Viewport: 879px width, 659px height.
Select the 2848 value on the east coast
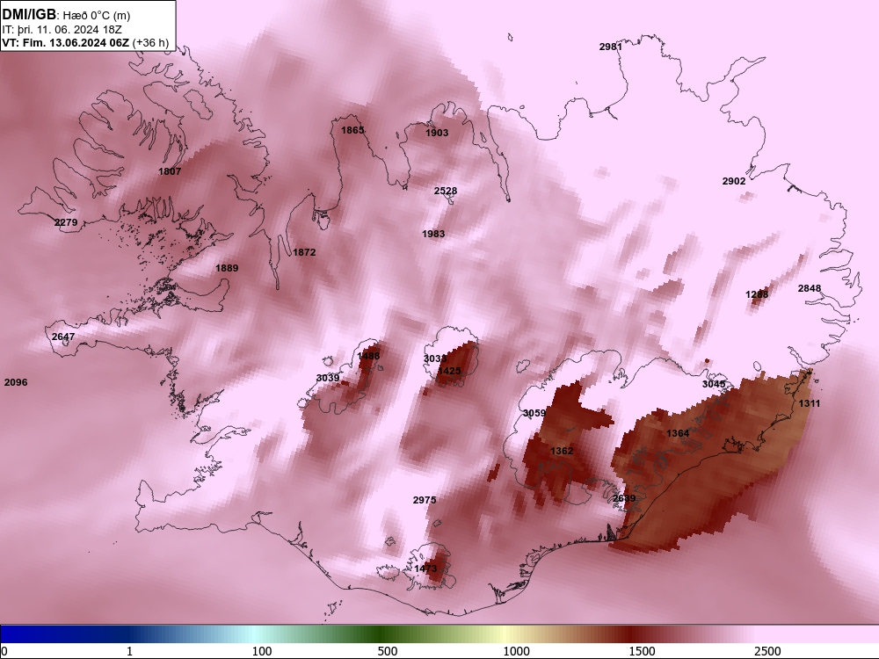[810, 288]
